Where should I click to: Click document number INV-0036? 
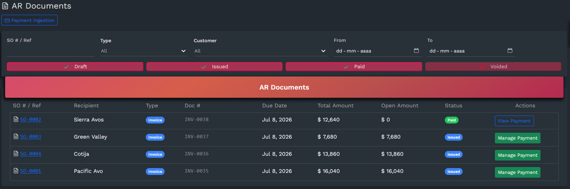(x=197, y=154)
